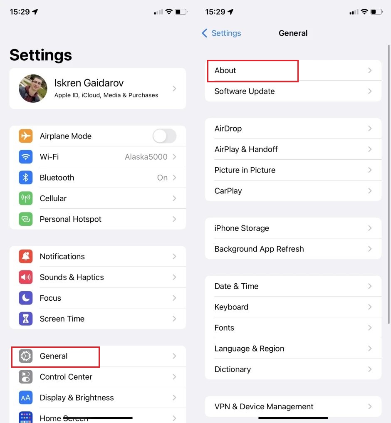Tap Iskren Gaidarov profile photo
The height and width of the screenshot is (423, 391).
pyautogui.click(x=33, y=89)
